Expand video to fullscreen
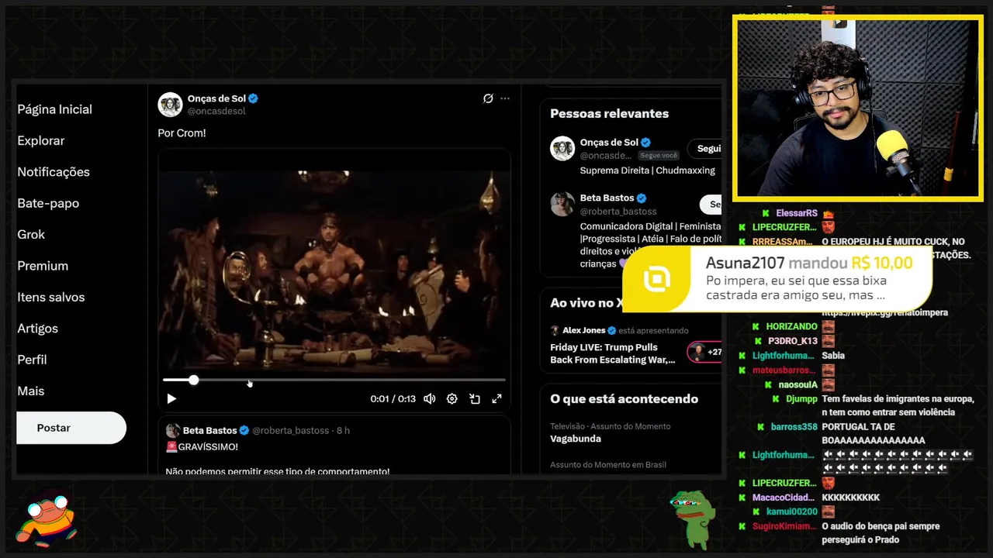 tap(496, 398)
